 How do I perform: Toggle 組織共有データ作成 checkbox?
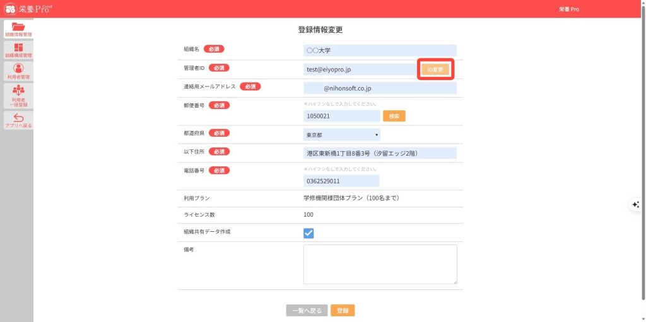308,233
